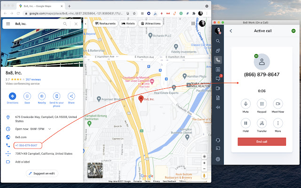Save 8x8, Inc. place to list

coord(27,96)
